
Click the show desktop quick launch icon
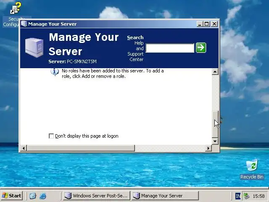click(33, 196)
